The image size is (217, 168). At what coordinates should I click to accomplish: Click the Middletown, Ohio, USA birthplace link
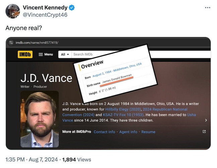coord(127,67)
